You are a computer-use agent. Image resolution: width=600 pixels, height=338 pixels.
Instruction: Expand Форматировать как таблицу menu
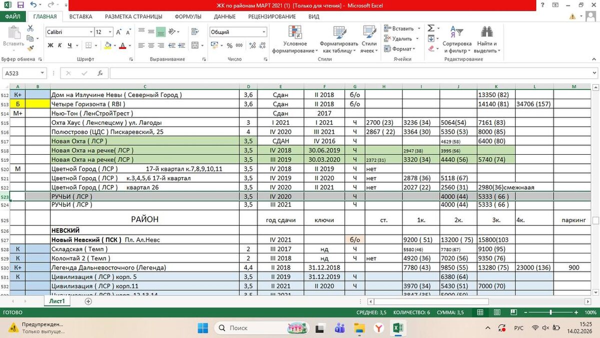[339, 40]
